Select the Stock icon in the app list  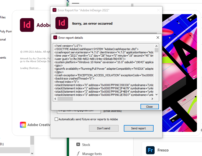coord(78,145)
